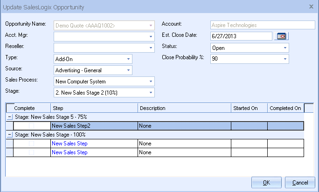The image size is (319, 192).
Task: Open the Acct. Mgr dropdown
Action: click(151, 37)
